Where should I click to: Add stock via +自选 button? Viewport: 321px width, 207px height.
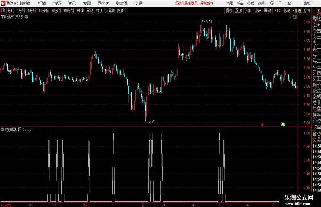pyautogui.click(x=297, y=11)
